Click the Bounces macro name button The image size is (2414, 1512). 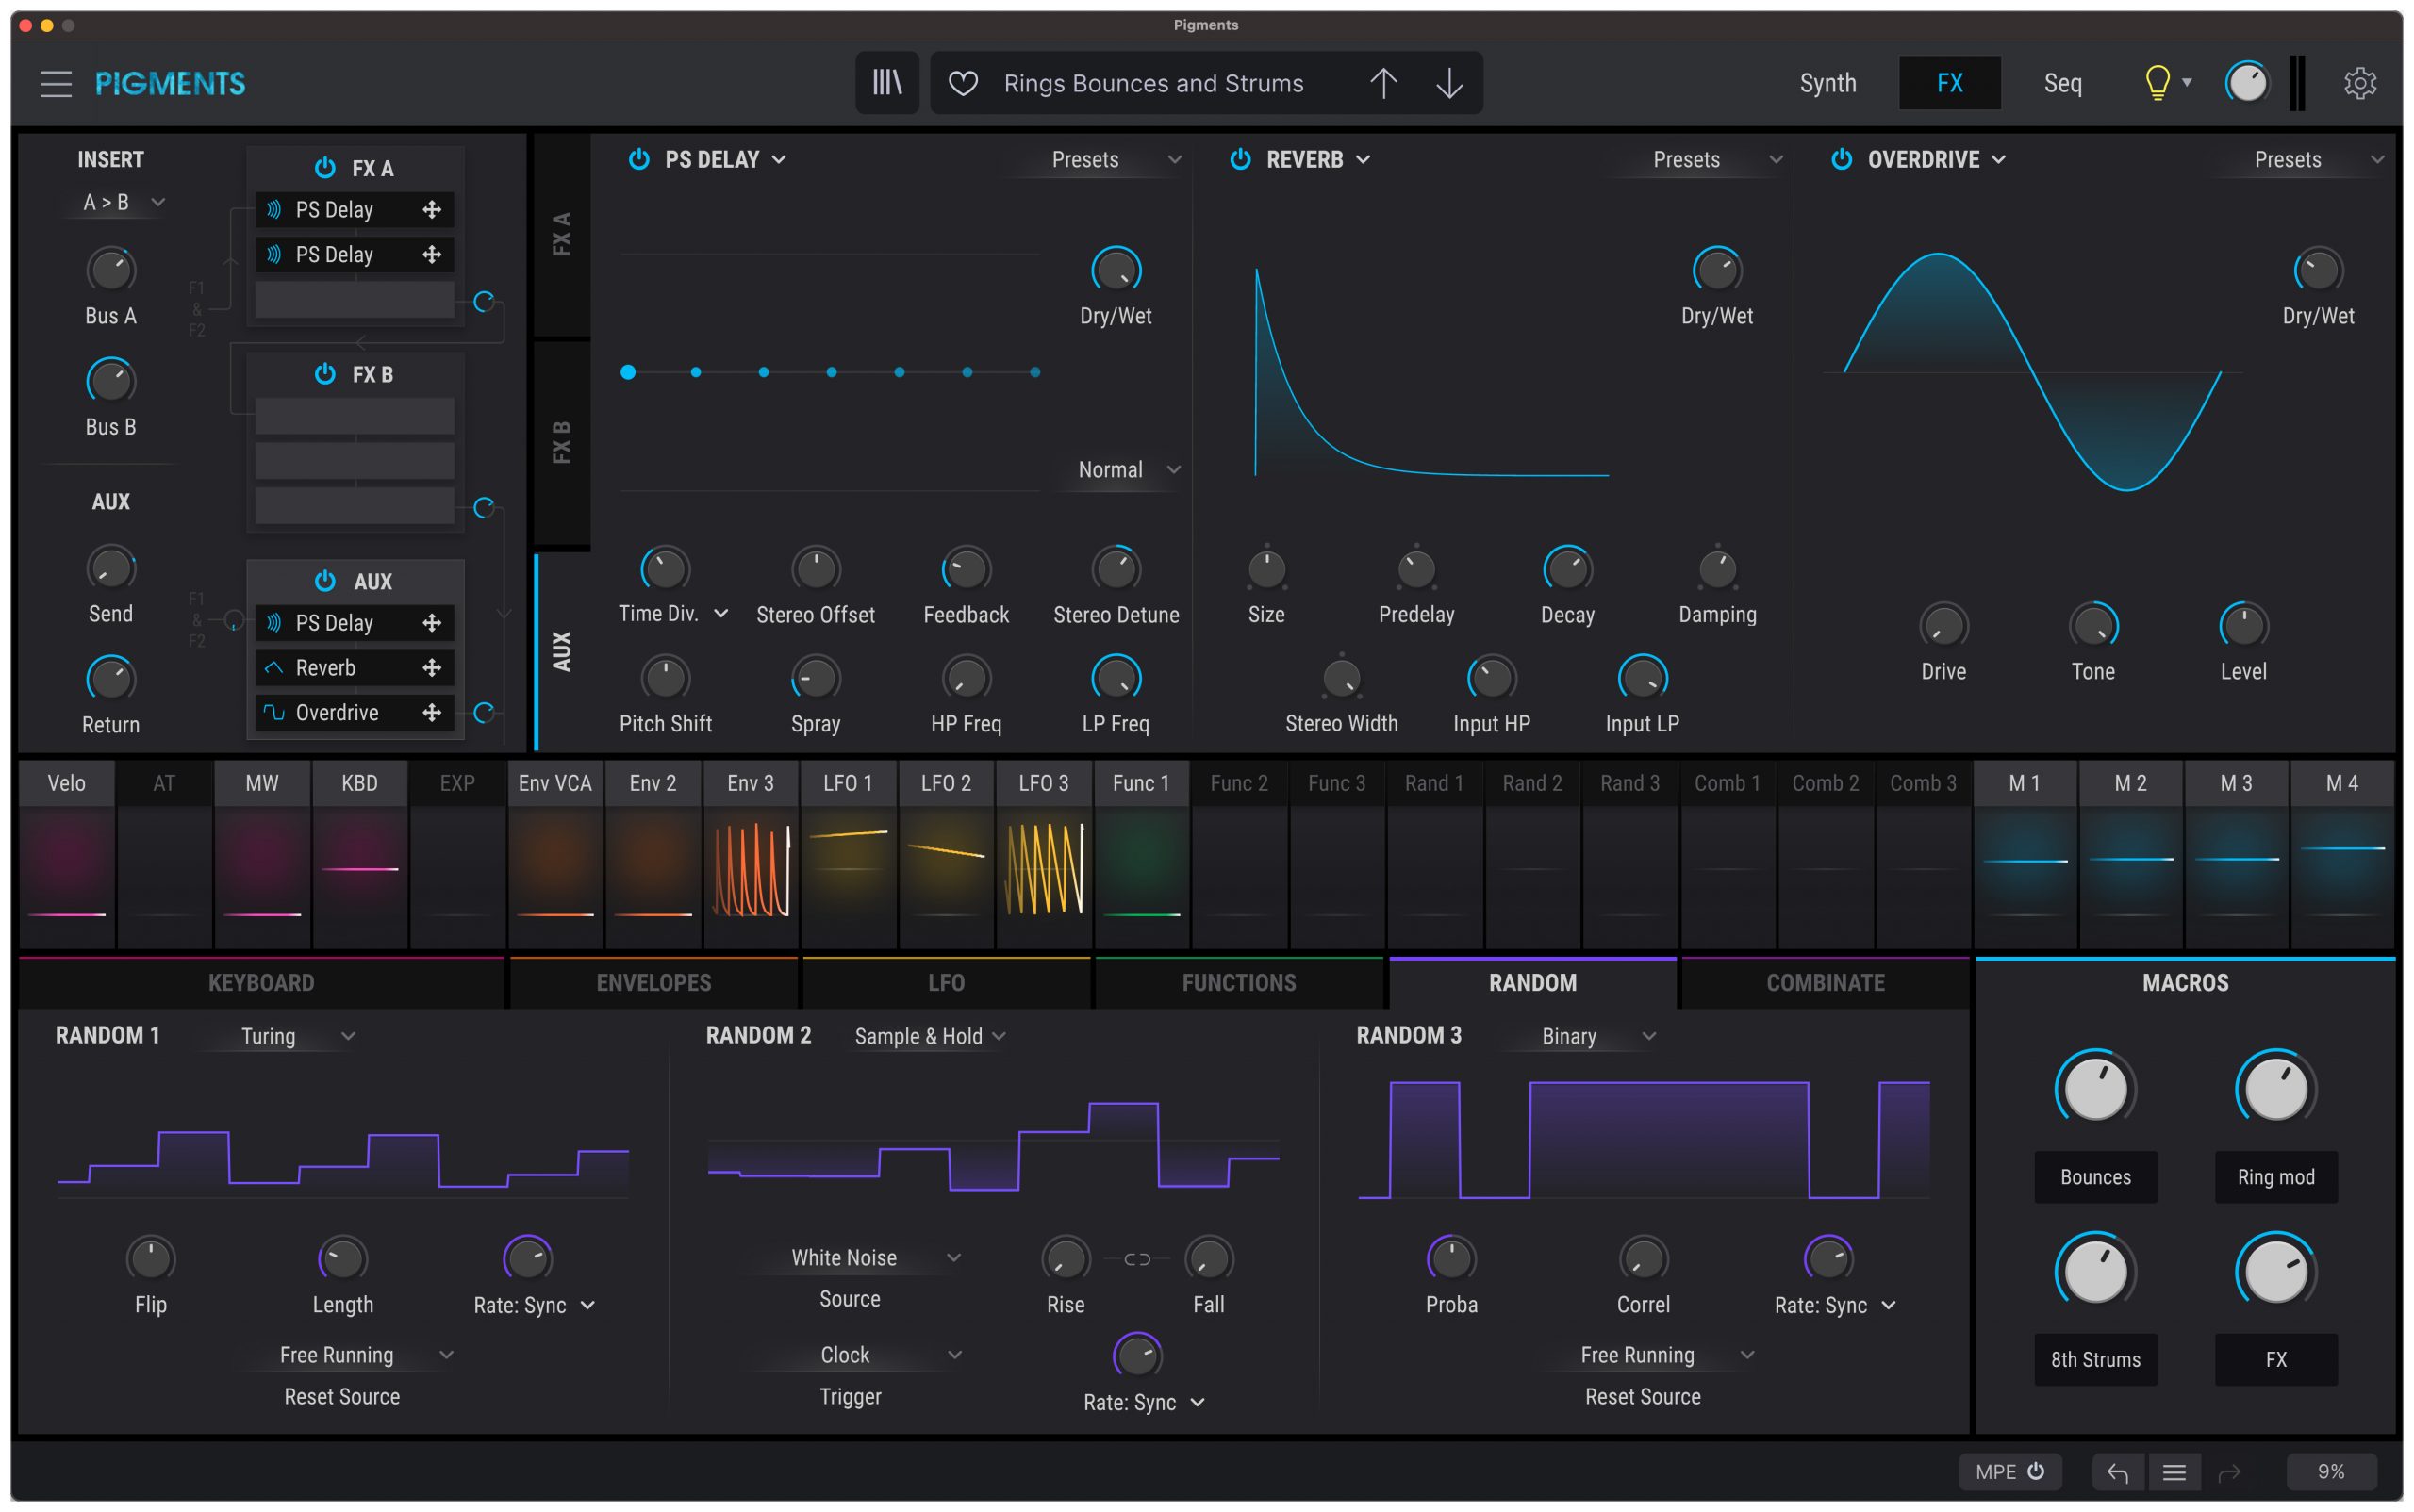[x=2095, y=1177]
